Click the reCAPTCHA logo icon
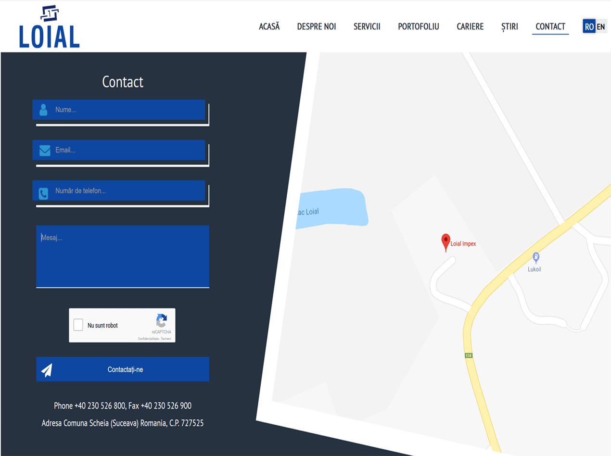This screenshot has height=456, width=611. coord(161,321)
